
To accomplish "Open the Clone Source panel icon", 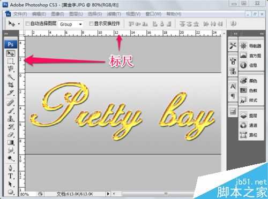I will [x=233, y=71].
